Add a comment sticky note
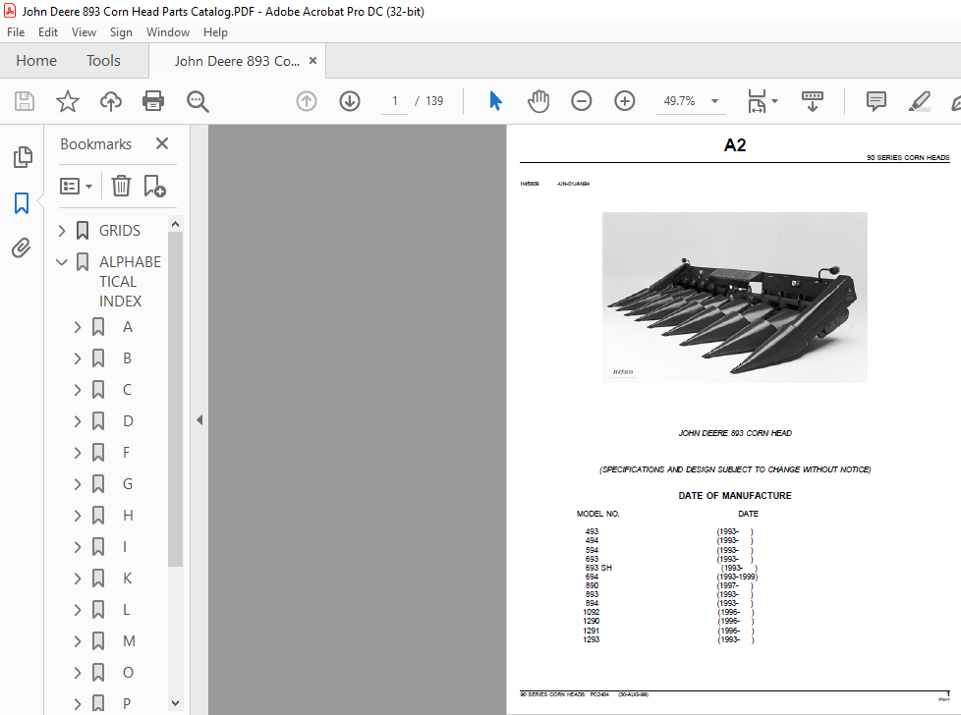The height and width of the screenshot is (715, 961). [x=876, y=101]
